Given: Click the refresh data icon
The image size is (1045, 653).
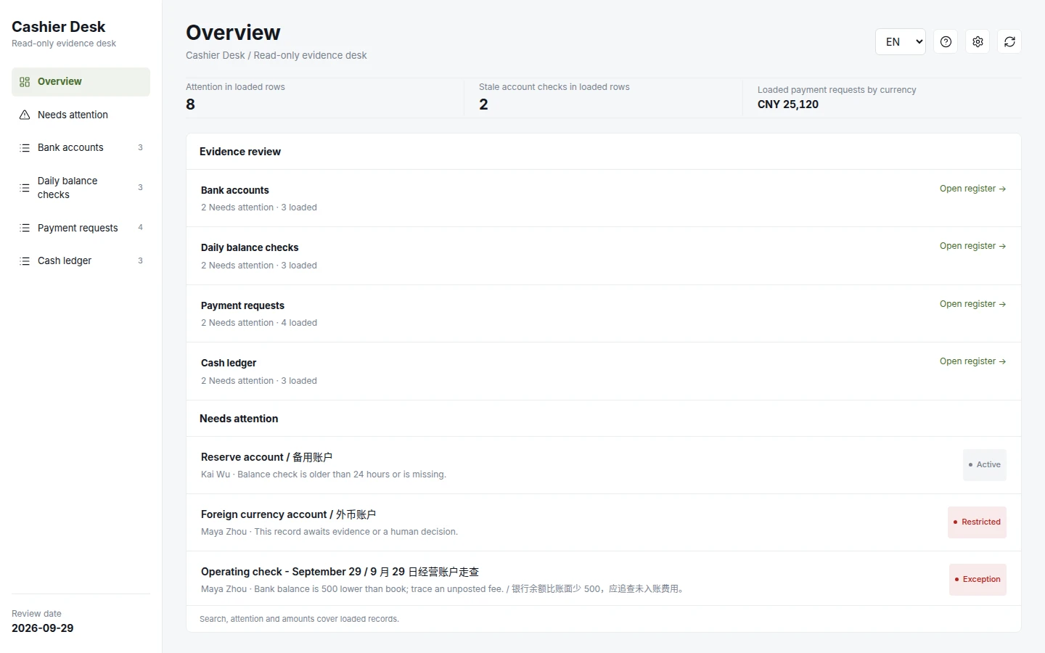Looking at the screenshot, I should tap(1009, 42).
